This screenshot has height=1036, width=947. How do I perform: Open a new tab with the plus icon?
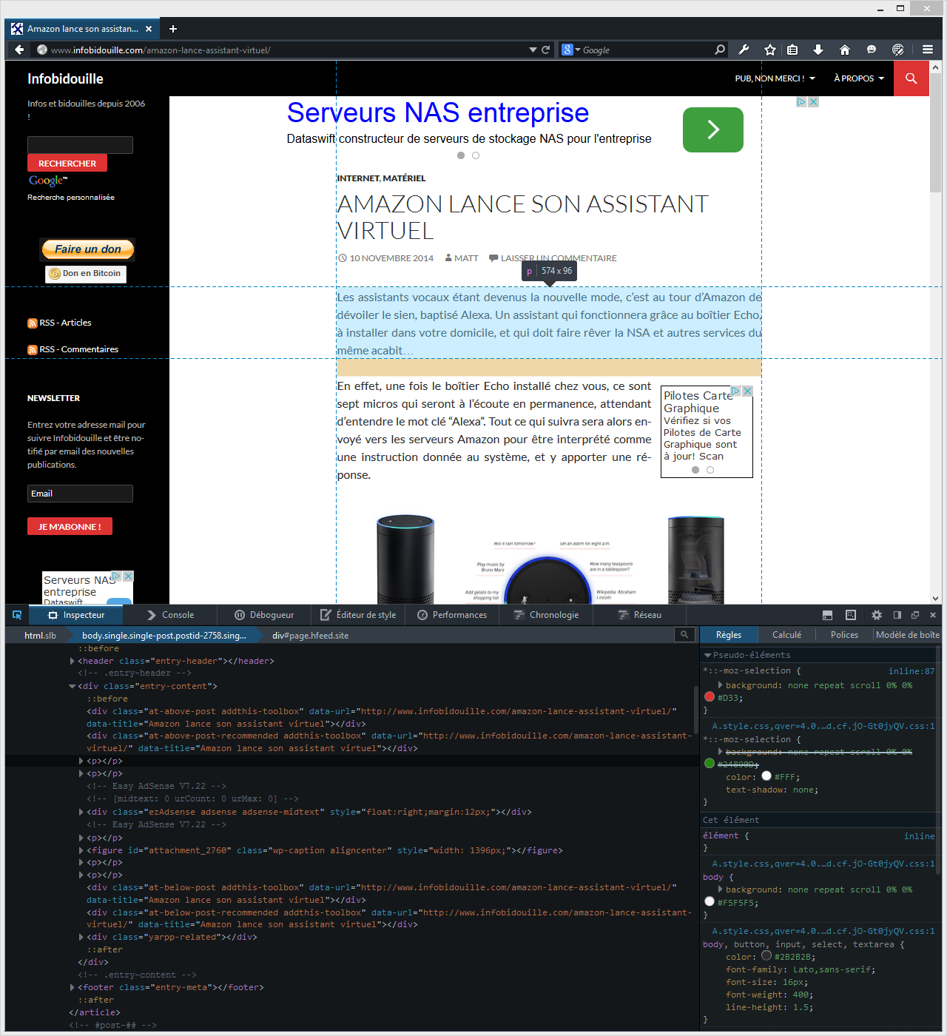pyautogui.click(x=173, y=29)
